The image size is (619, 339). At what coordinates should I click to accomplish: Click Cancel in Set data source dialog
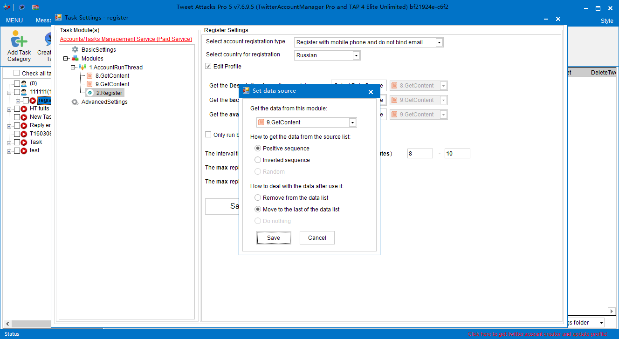point(317,237)
